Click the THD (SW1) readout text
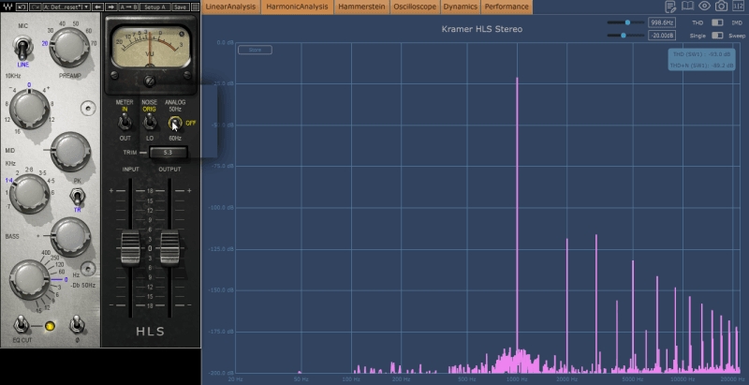The image size is (749, 385). [x=701, y=54]
